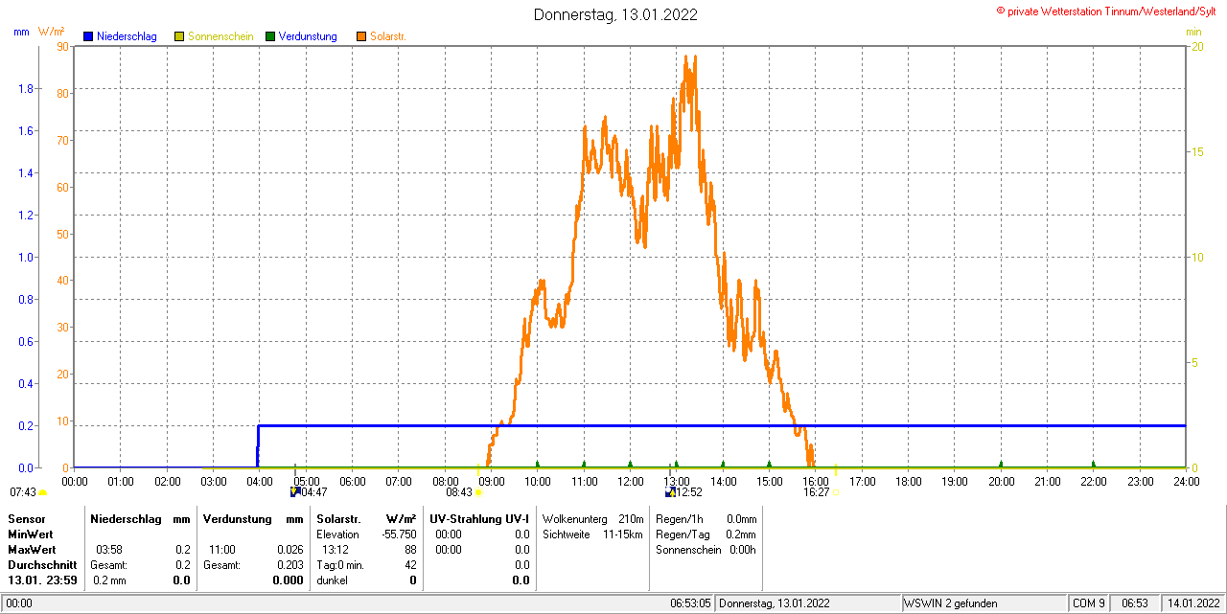The height and width of the screenshot is (614, 1227).
Task: Click the Regen/Tag 0.2mm entry
Action: (706, 534)
